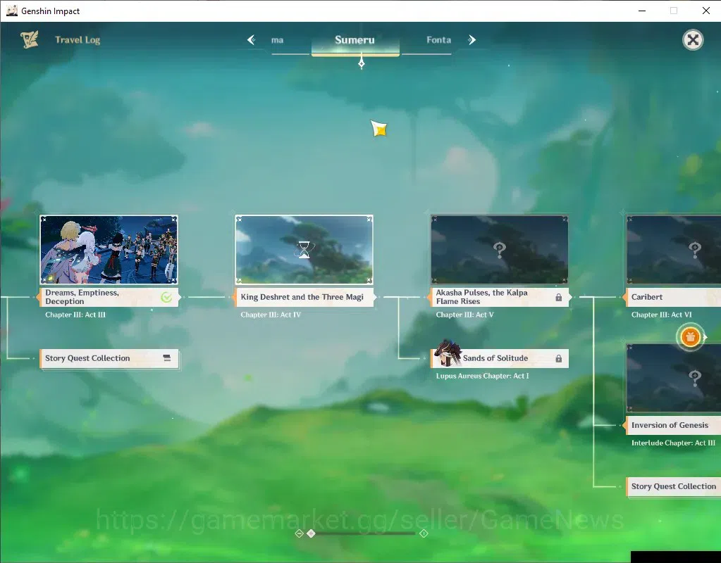Close the Travel Log with the X button
This screenshot has width=721, height=563.
coord(693,40)
